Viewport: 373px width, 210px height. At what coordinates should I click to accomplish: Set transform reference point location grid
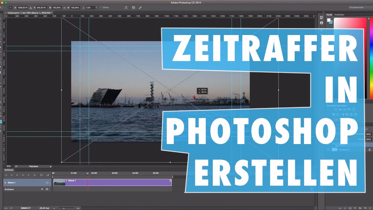10,8
